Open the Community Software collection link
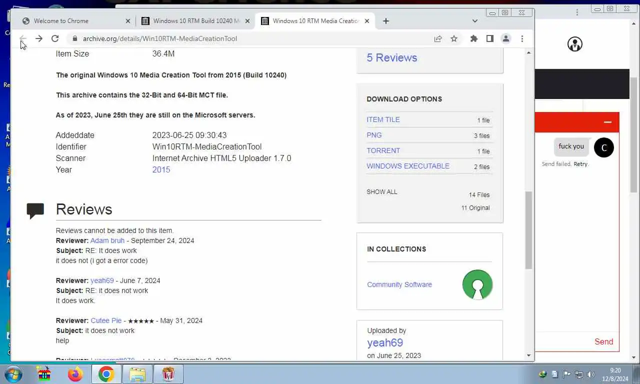Screen dimensions: 640x384 click(399, 284)
